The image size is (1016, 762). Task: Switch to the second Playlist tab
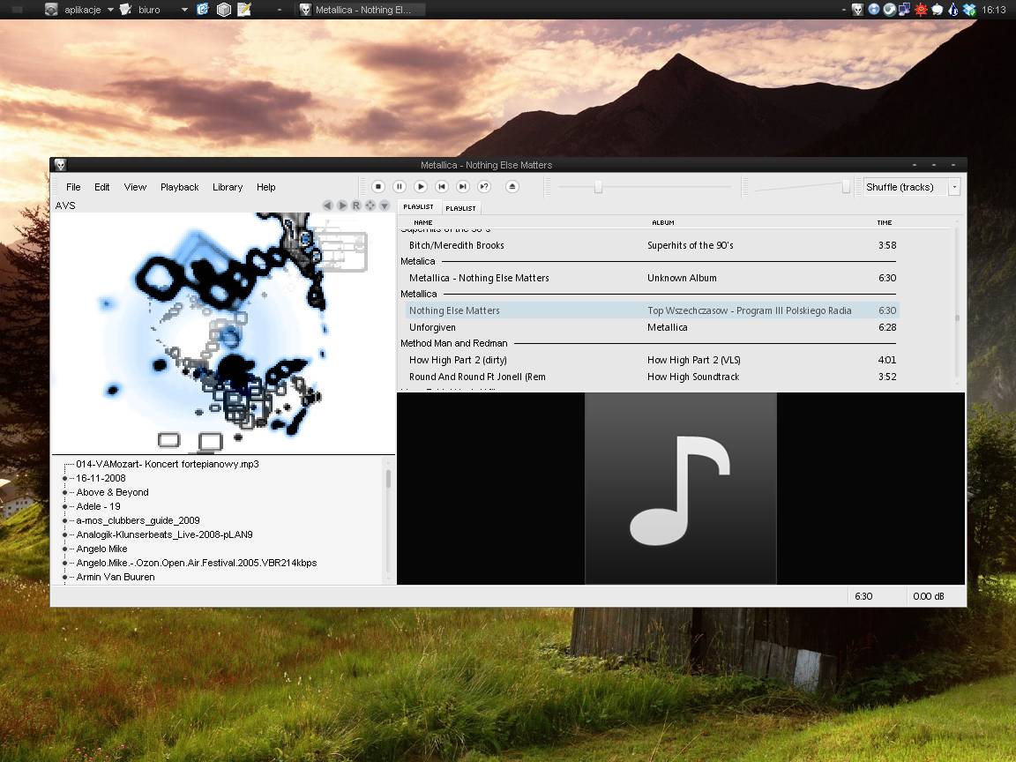[460, 208]
